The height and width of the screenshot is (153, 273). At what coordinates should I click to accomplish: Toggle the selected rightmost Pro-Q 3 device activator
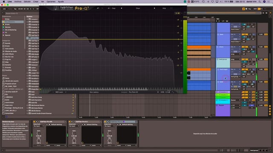(105, 122)
